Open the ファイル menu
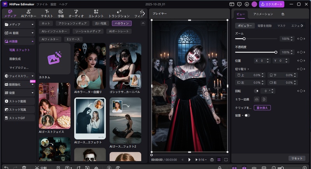This screenshot has height=169, width=311. coord(42,4)
